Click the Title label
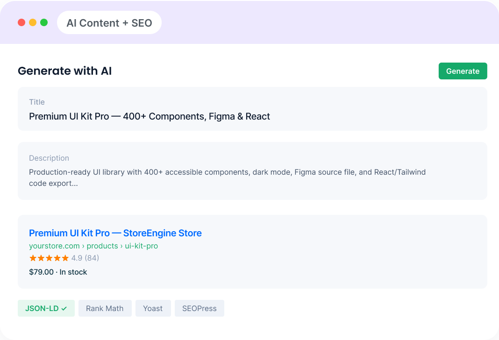 tap(37, 102)
